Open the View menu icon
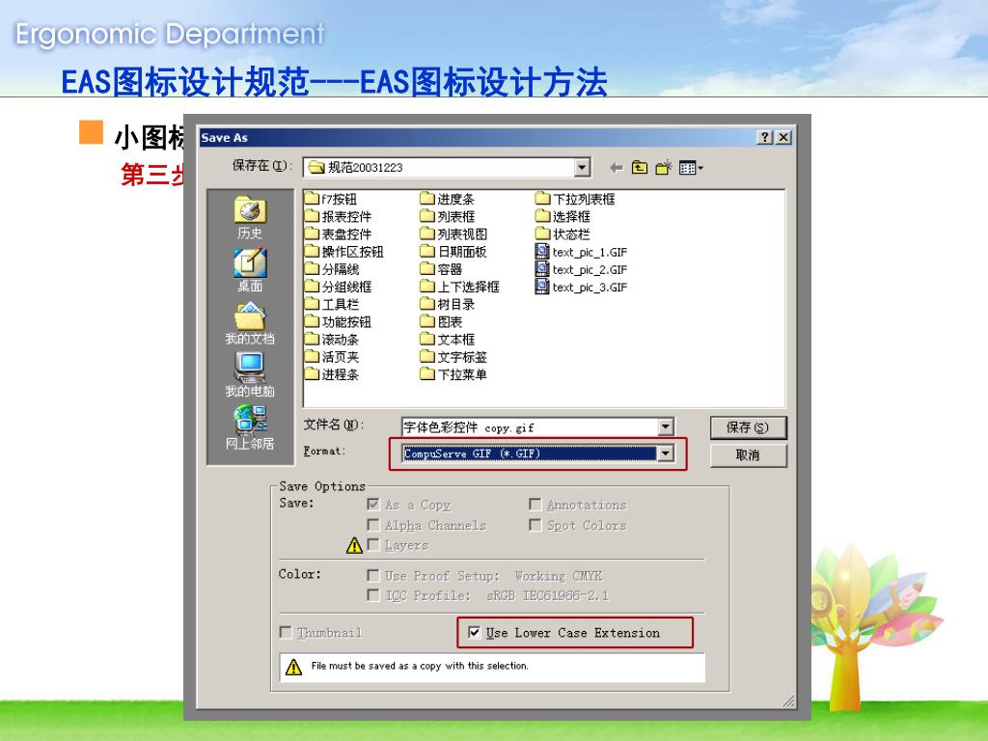 tap(691, 168)
